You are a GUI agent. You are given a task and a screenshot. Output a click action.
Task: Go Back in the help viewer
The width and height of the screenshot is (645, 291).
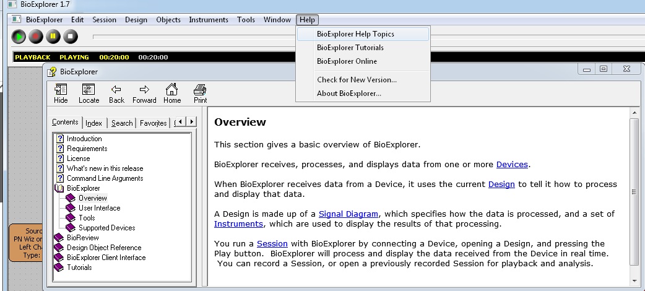click(x=116, y=93)
